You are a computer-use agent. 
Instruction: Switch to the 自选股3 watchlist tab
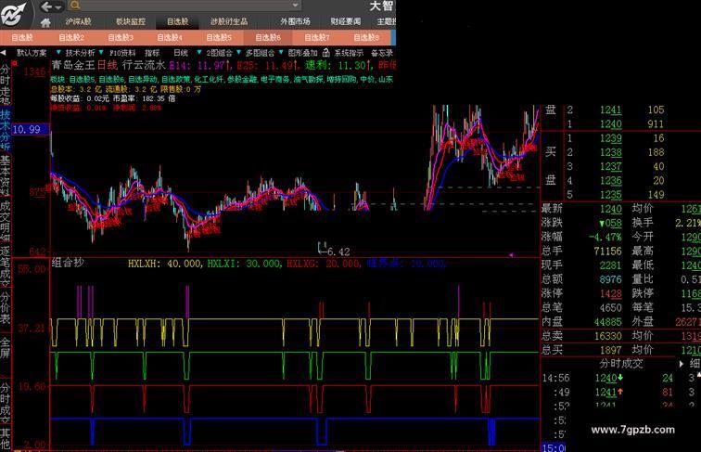(x=121, y=38)
